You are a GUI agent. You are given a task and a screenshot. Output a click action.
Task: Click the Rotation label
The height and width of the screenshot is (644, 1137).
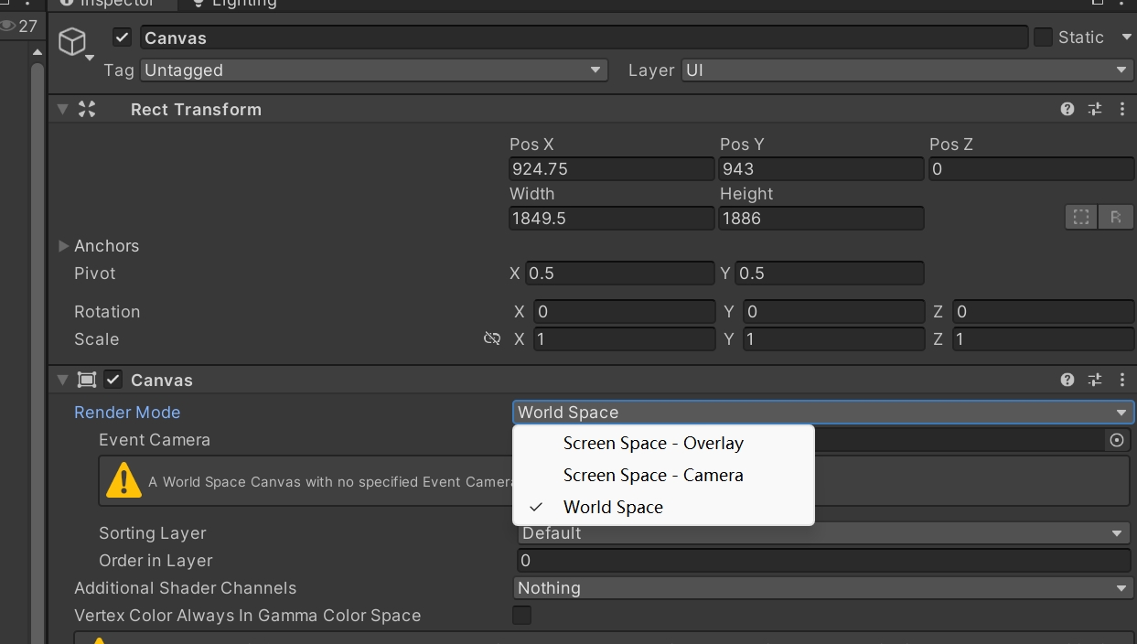[107, 312]
